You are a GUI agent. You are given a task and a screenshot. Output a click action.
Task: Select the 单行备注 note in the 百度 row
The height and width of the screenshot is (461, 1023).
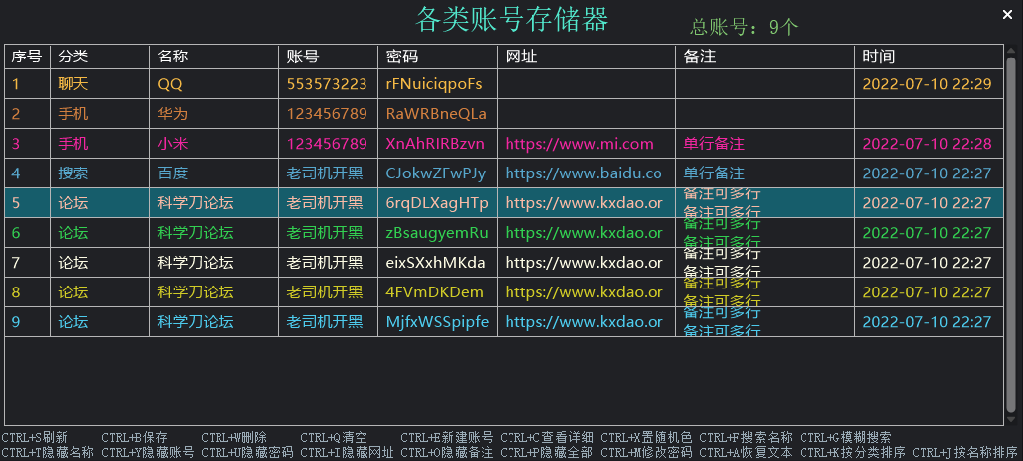[766, 173]
